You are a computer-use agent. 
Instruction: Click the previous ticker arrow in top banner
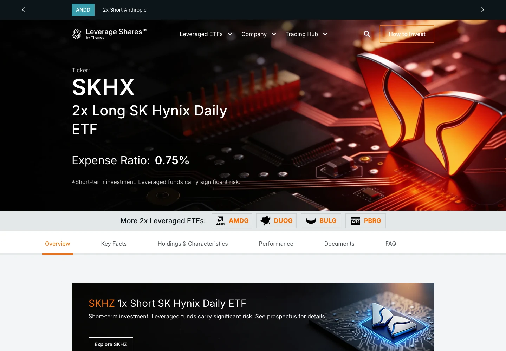click(x=24, y=10)
